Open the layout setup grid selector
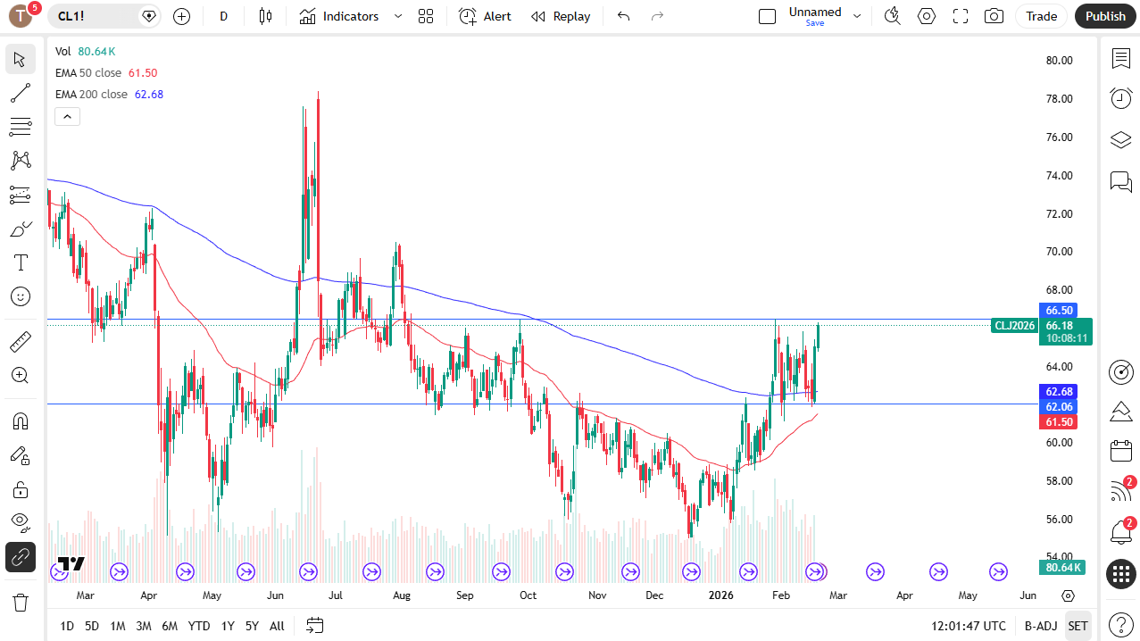 [x=426, y=16]
